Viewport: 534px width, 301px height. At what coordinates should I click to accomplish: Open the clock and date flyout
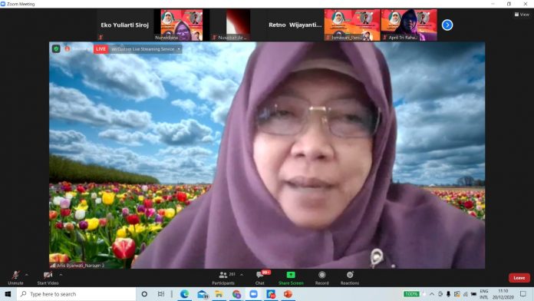pyautogui.click(x=503, y=294)
